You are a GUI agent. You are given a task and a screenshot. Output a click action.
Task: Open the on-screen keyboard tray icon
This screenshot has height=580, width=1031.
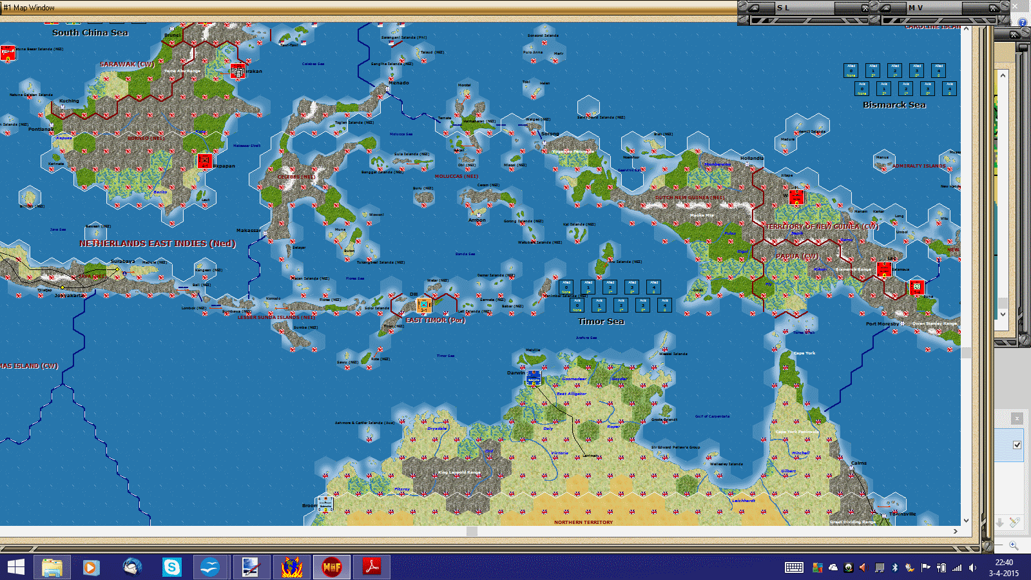click(x=794, y=567)
